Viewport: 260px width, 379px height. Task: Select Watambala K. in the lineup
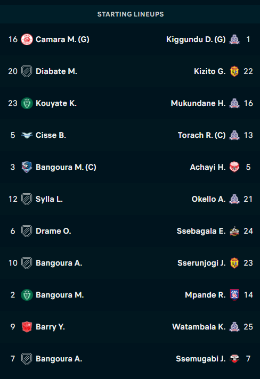coord(199,327)
